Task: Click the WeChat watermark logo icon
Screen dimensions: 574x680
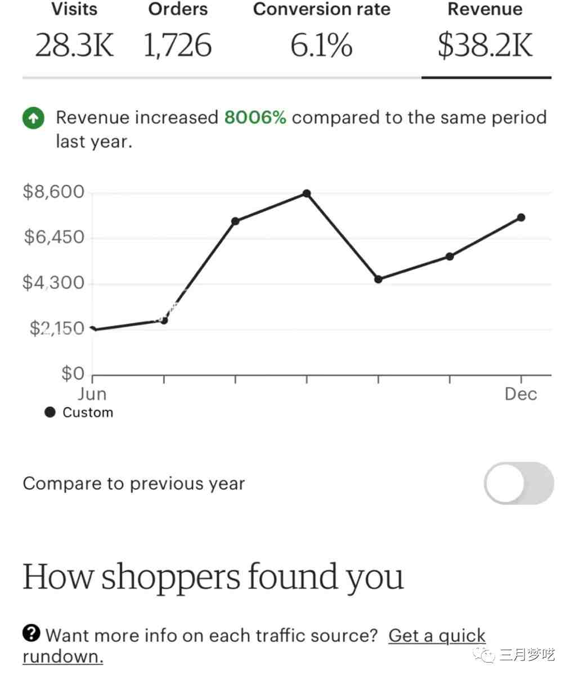Action: pos(485,654)
